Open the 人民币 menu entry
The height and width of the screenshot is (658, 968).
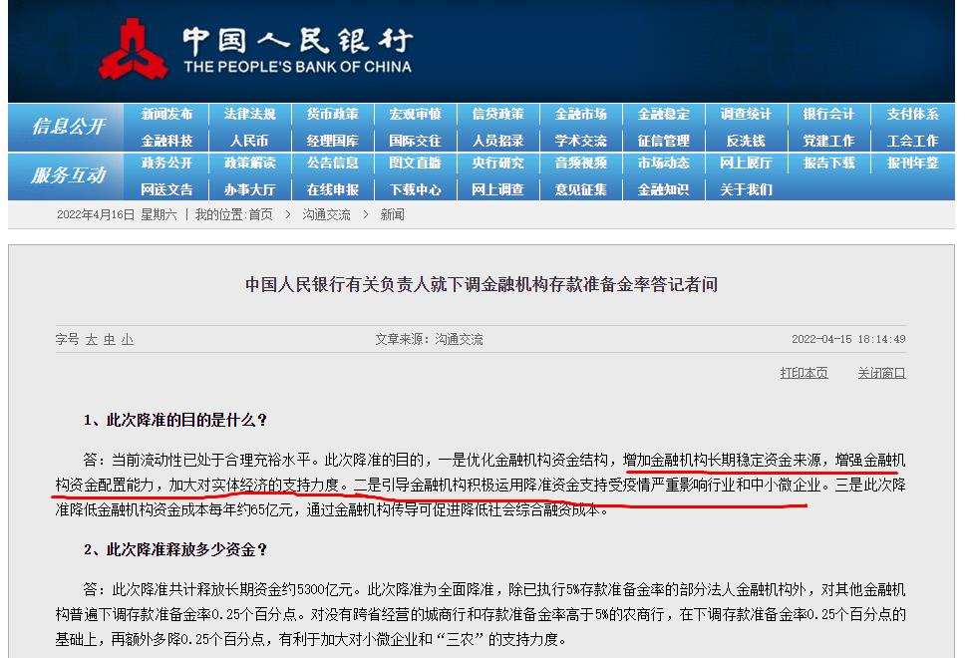click(249, 141)
